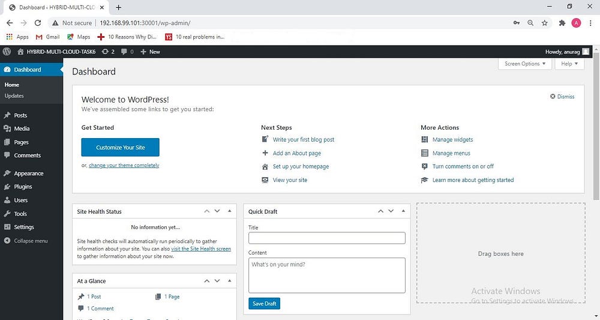Screen dimensions: 600x320
Task: Click the browser back arrow
Action: pyautogui.click(x=10, y=23)
